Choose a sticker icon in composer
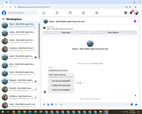This screenshot has height=114, width=142. coord(52,105)
